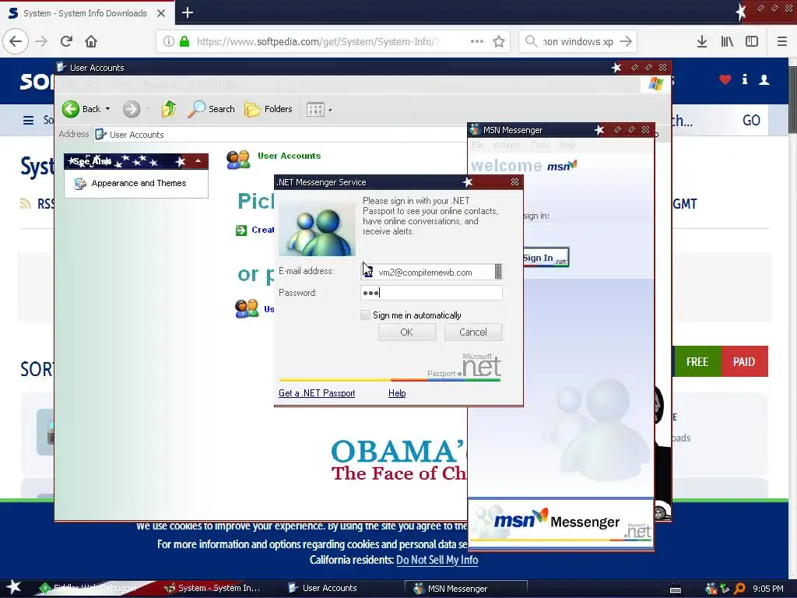
Task: Open Firefox downloads arrow icon
Action: point(702,41)
